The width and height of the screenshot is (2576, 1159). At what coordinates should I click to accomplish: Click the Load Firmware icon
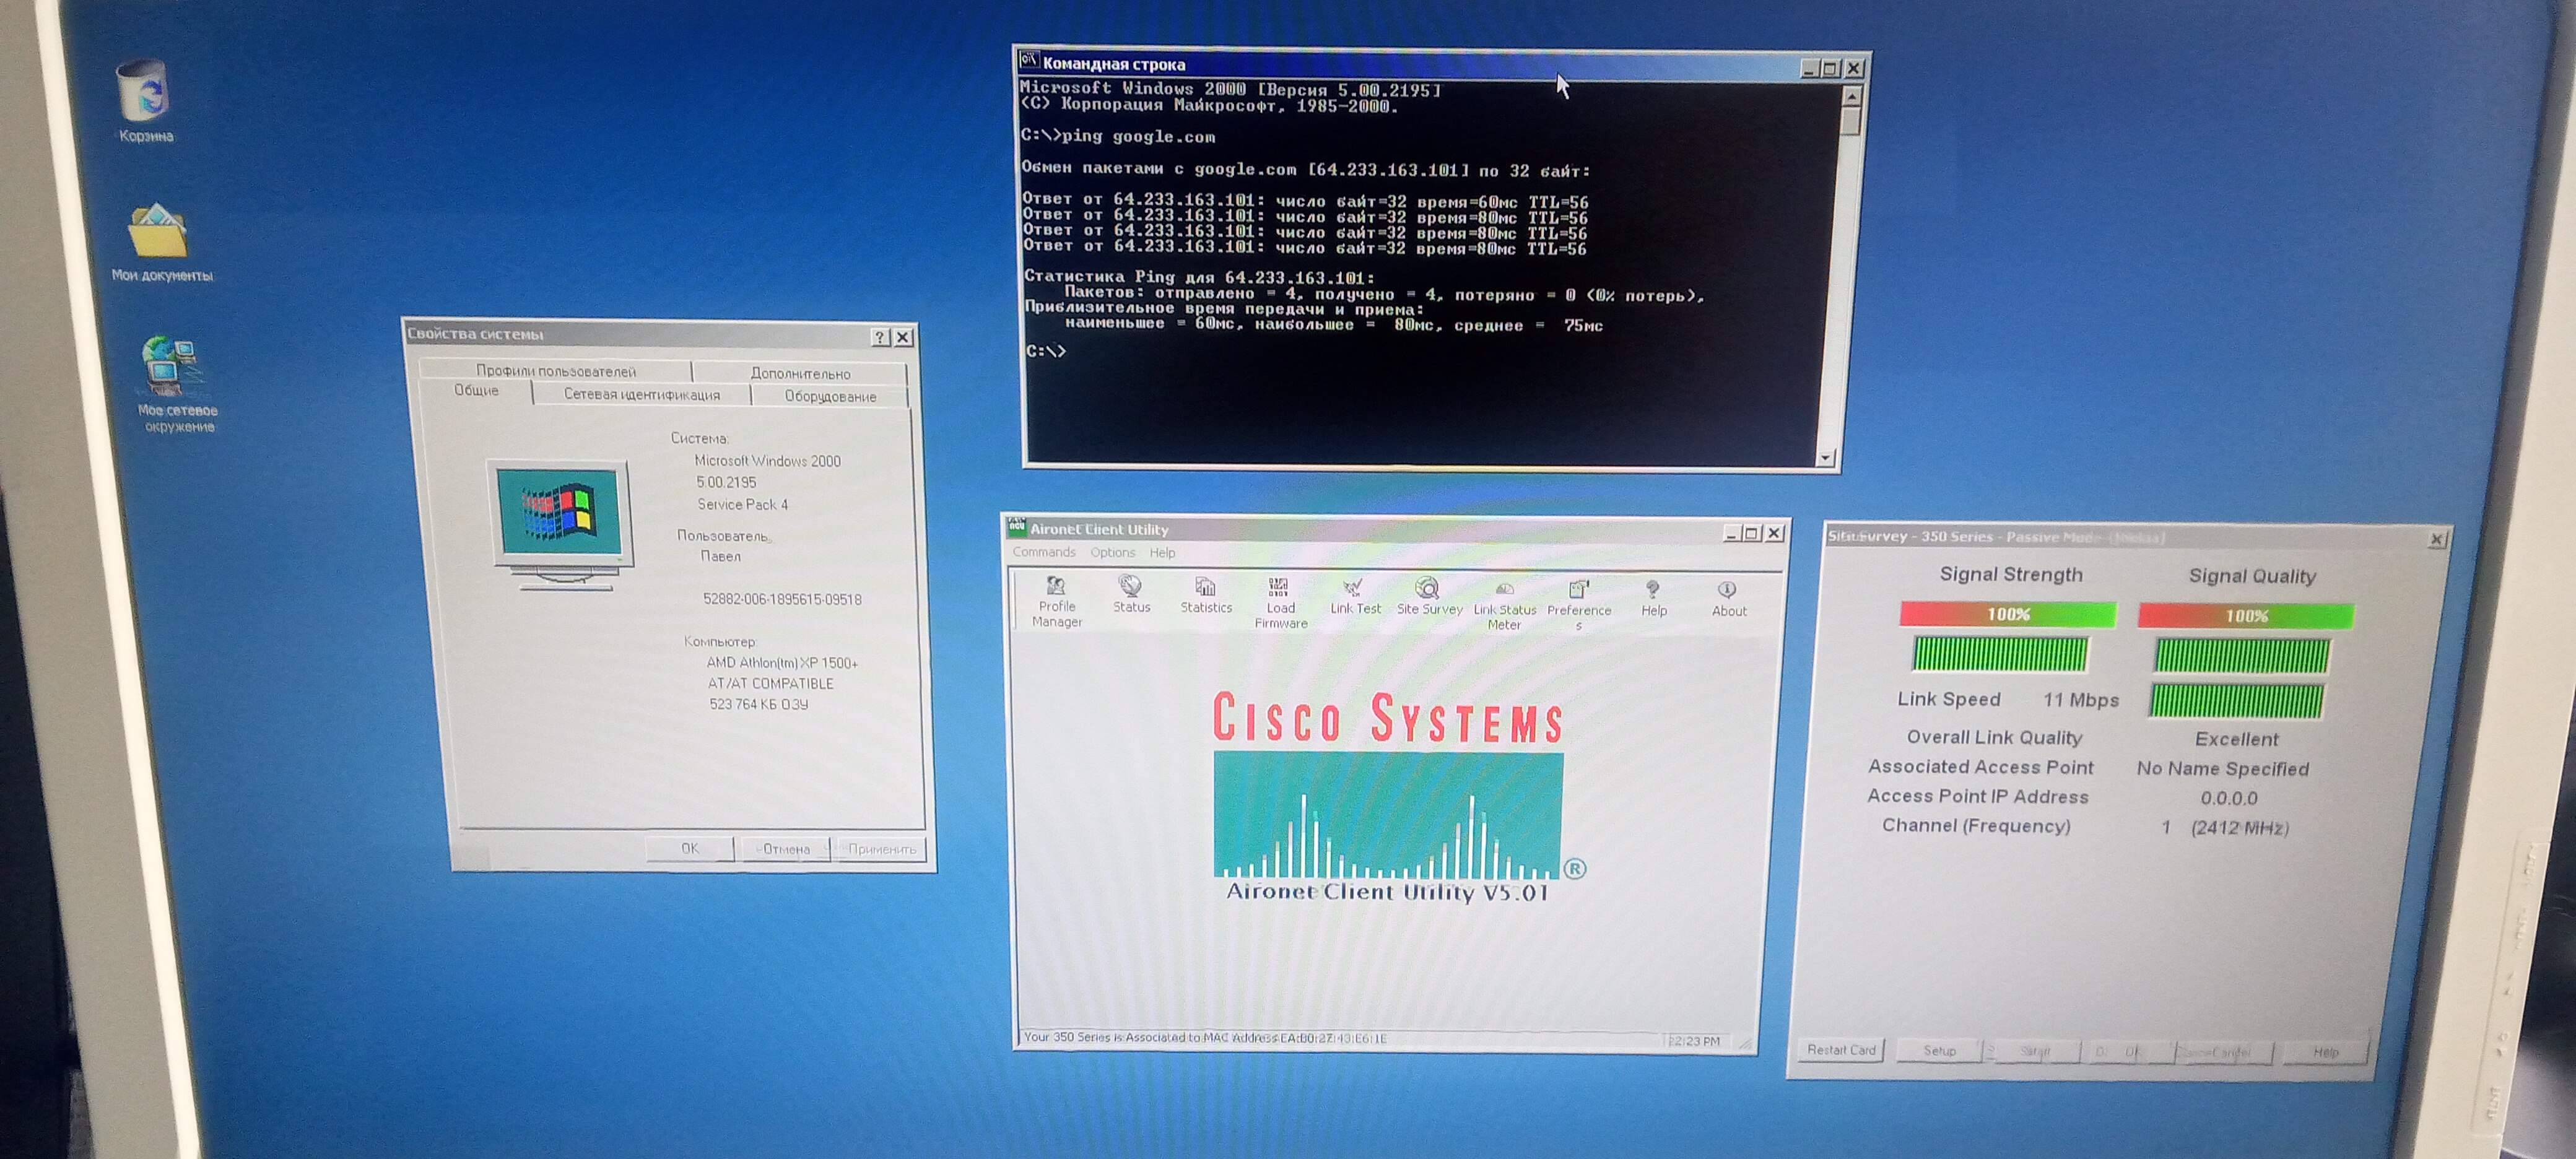point(1280,602)
